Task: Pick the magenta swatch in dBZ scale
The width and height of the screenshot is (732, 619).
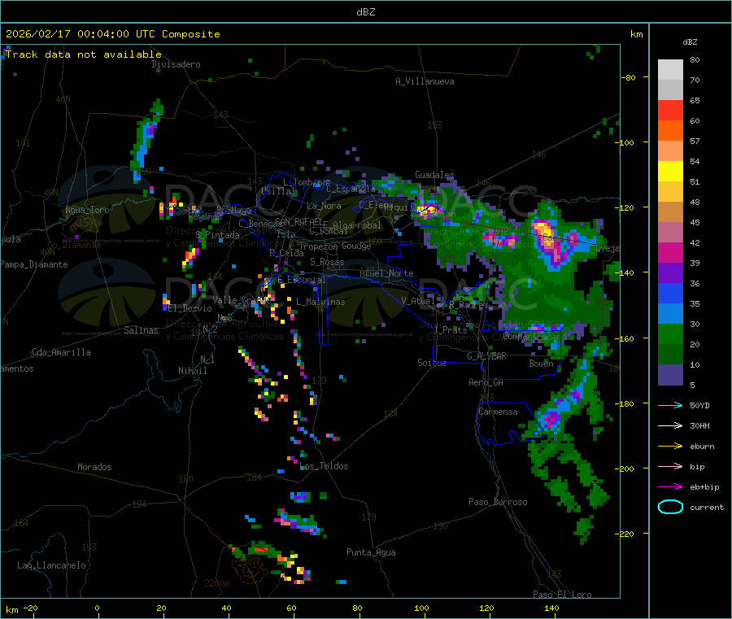Action: coord(670,252)
